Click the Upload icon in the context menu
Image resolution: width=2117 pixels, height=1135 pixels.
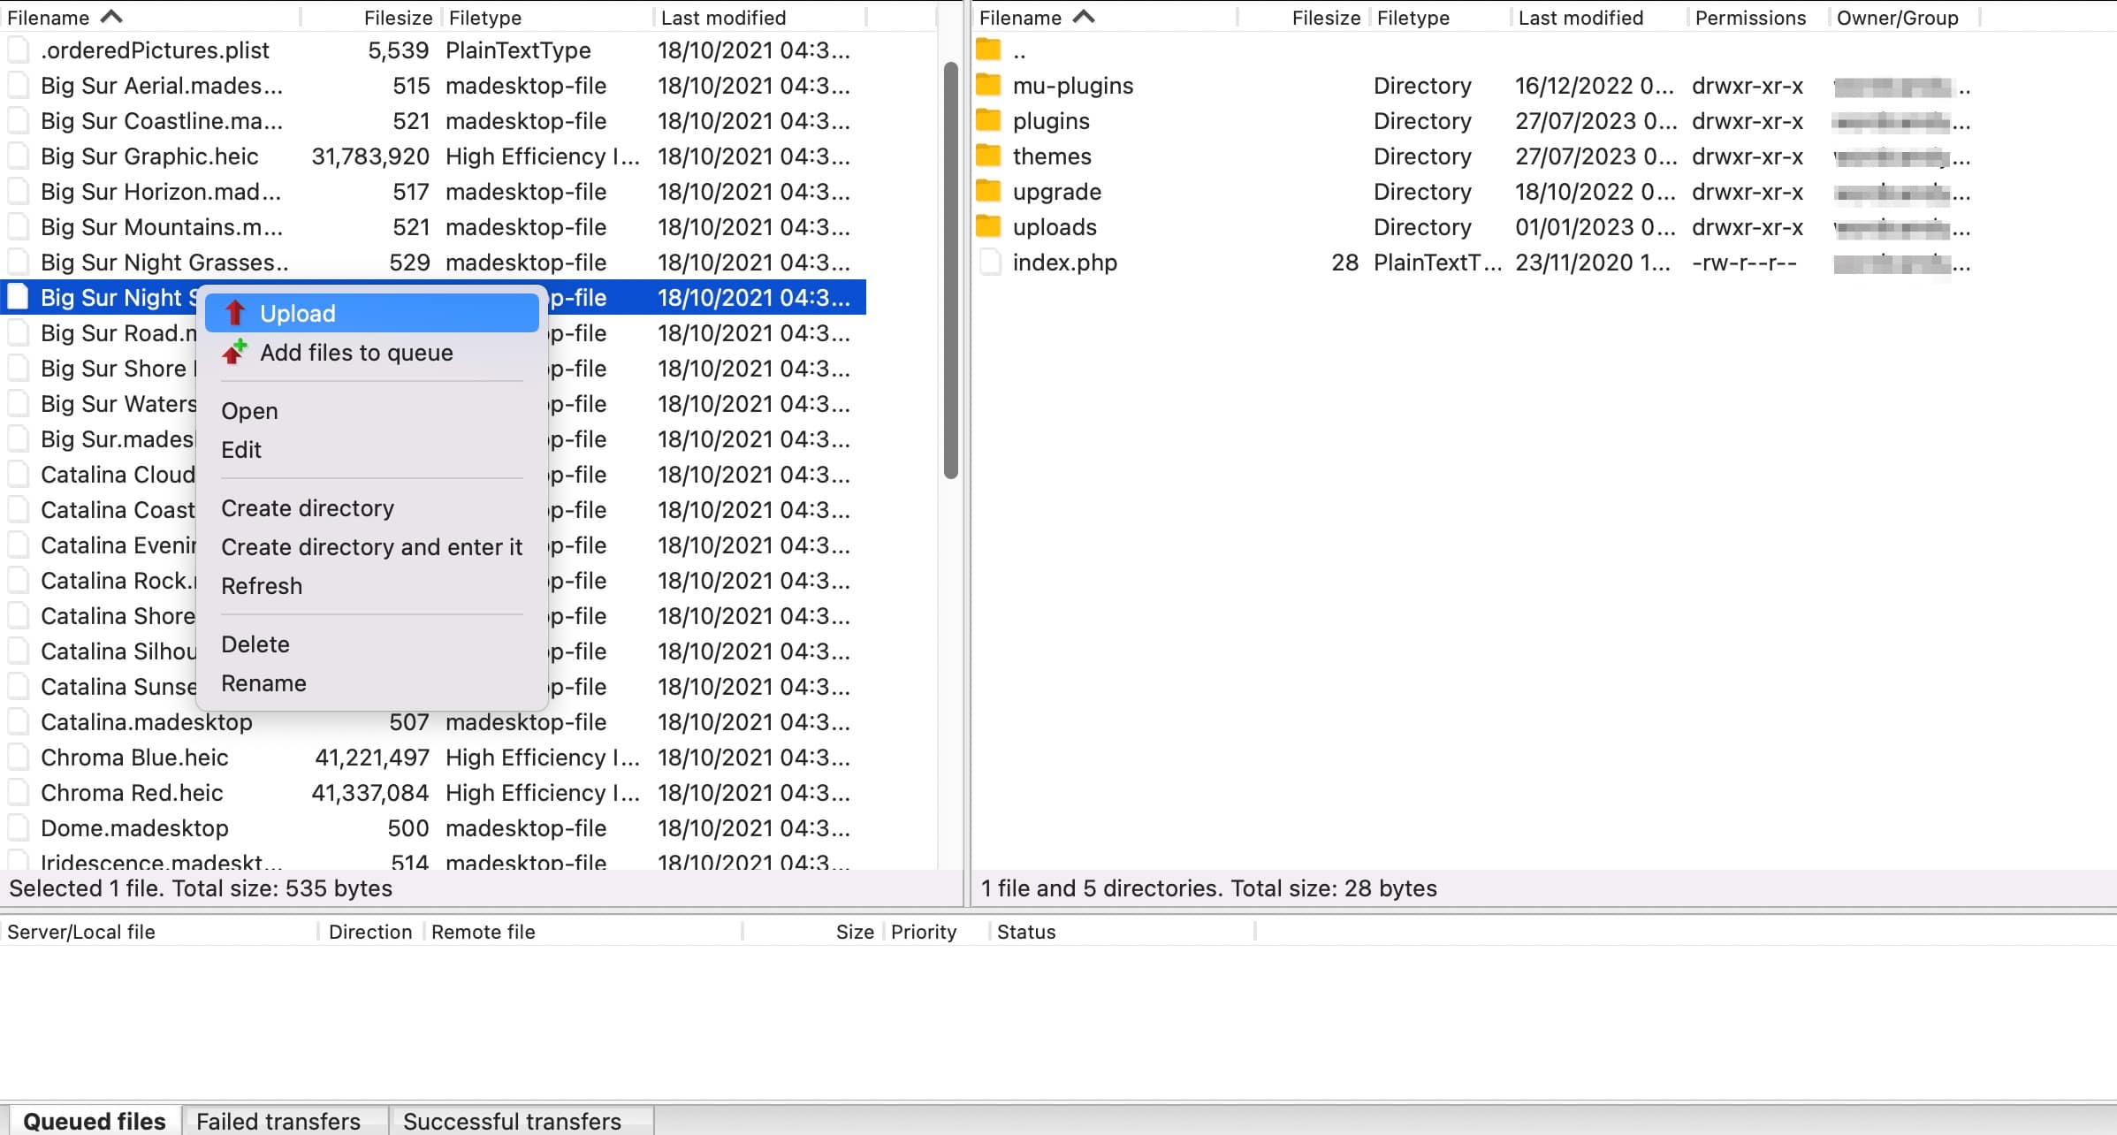[x=235, y=312]
